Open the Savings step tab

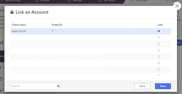[x=75, y=1]
